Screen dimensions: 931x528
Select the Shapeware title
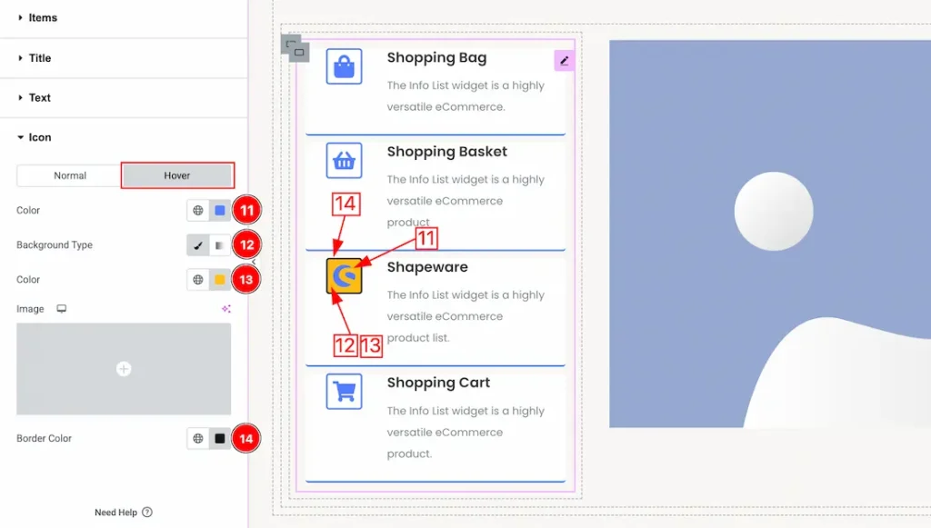click(x=427, y=267)
